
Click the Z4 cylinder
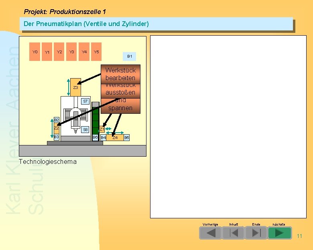pos(115,137)
